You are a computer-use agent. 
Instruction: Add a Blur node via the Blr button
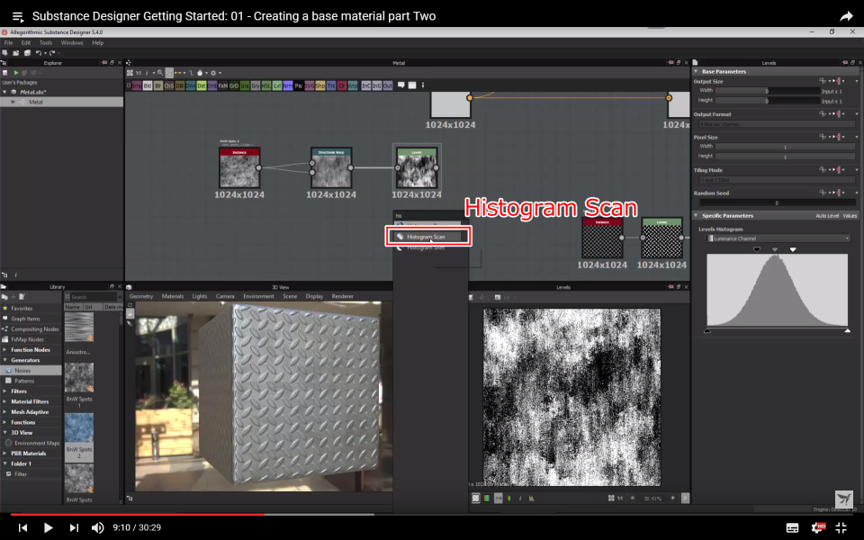click(x=158, y=86)
